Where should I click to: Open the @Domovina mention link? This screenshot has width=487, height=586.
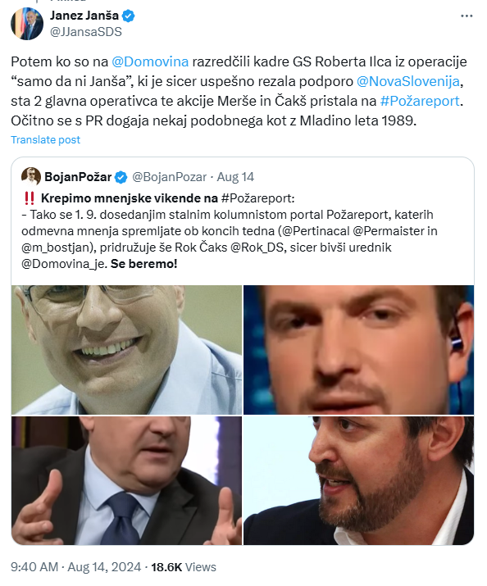tap(150, 61)
